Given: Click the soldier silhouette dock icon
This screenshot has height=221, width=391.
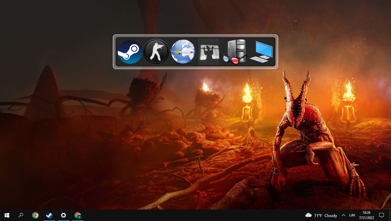Looking at the screenshot, I should coord(209,52).
